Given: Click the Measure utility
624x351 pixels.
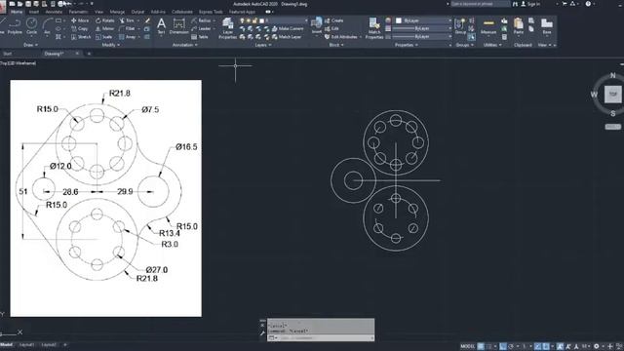Looking at the screenshot, I should click(x=488, y=26).
